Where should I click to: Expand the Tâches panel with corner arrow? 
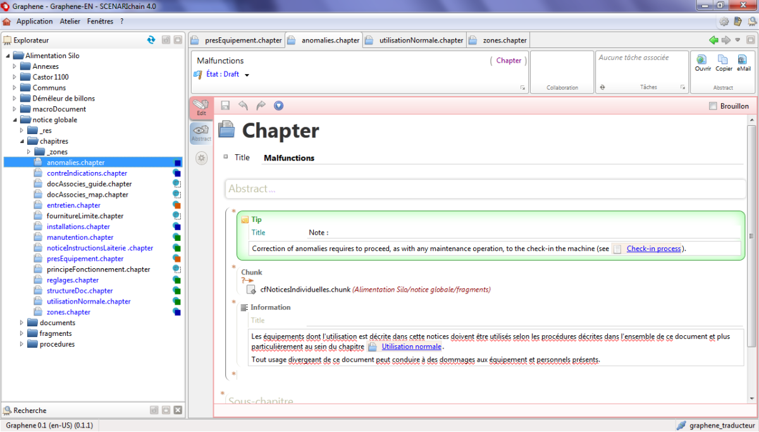click(682, 87)
